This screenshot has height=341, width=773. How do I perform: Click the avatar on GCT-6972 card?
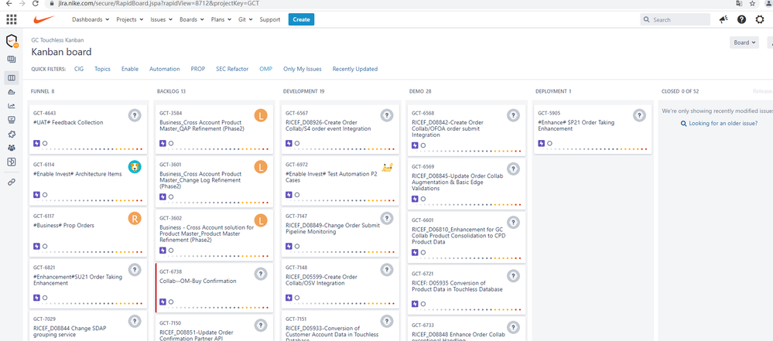pos(387,166)
